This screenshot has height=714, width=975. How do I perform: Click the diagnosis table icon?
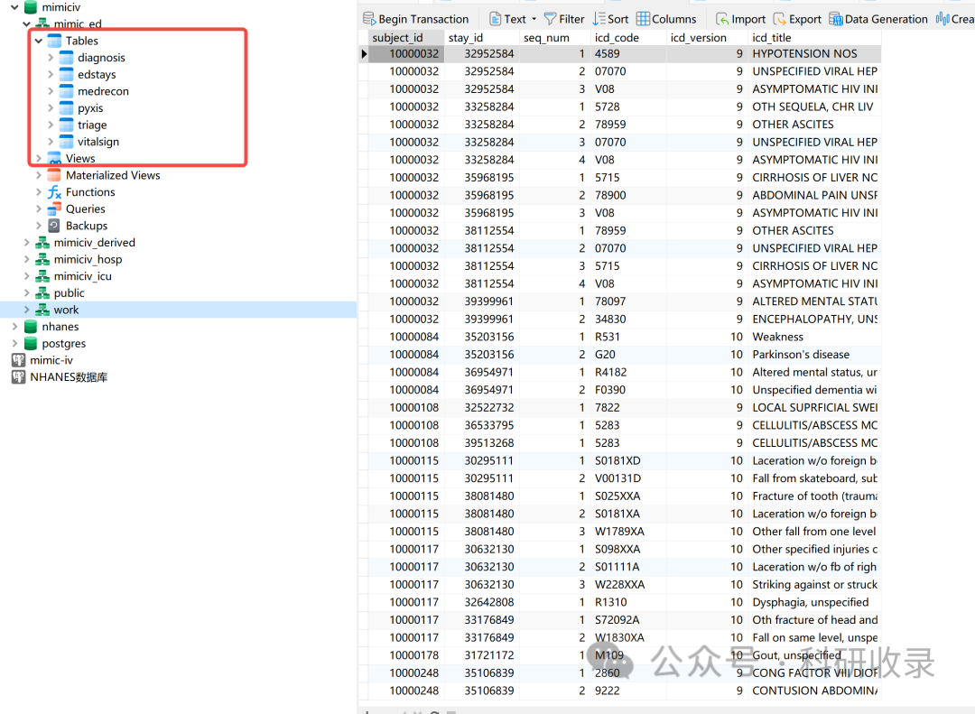[x=66, y=57]
